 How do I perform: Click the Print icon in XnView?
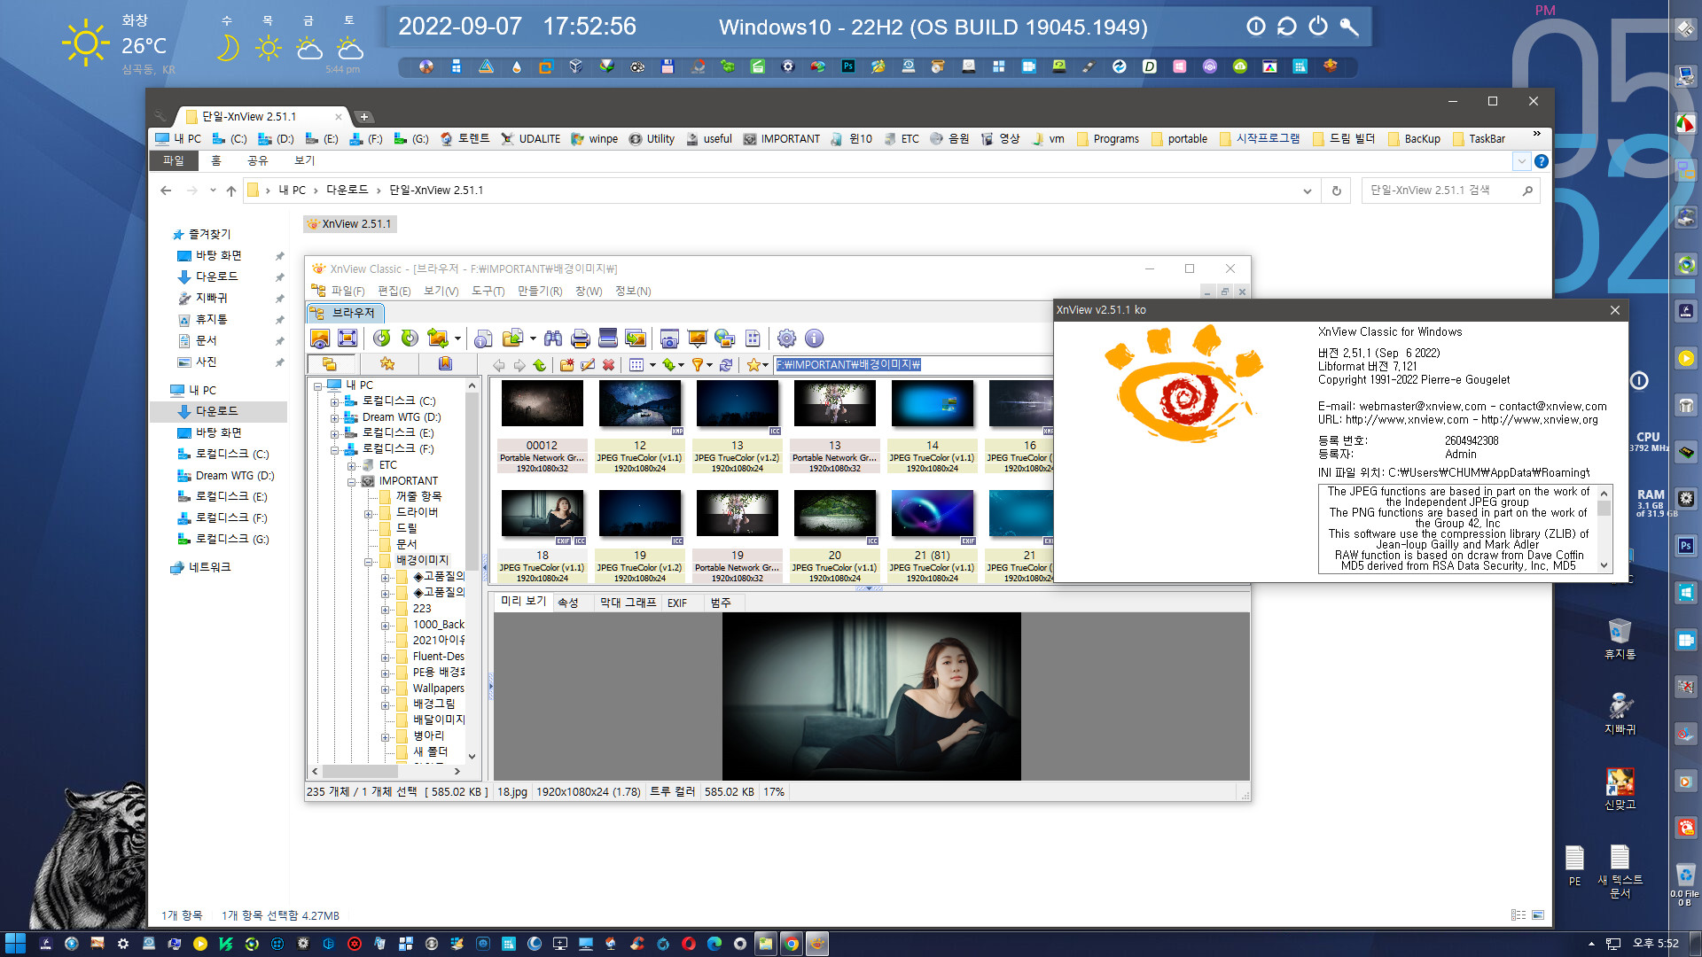[x=581, y=338]
